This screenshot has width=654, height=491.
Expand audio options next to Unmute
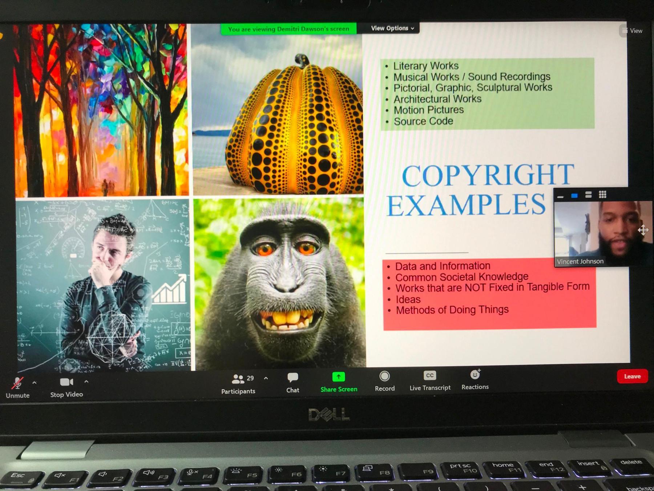tap(34, 382)
